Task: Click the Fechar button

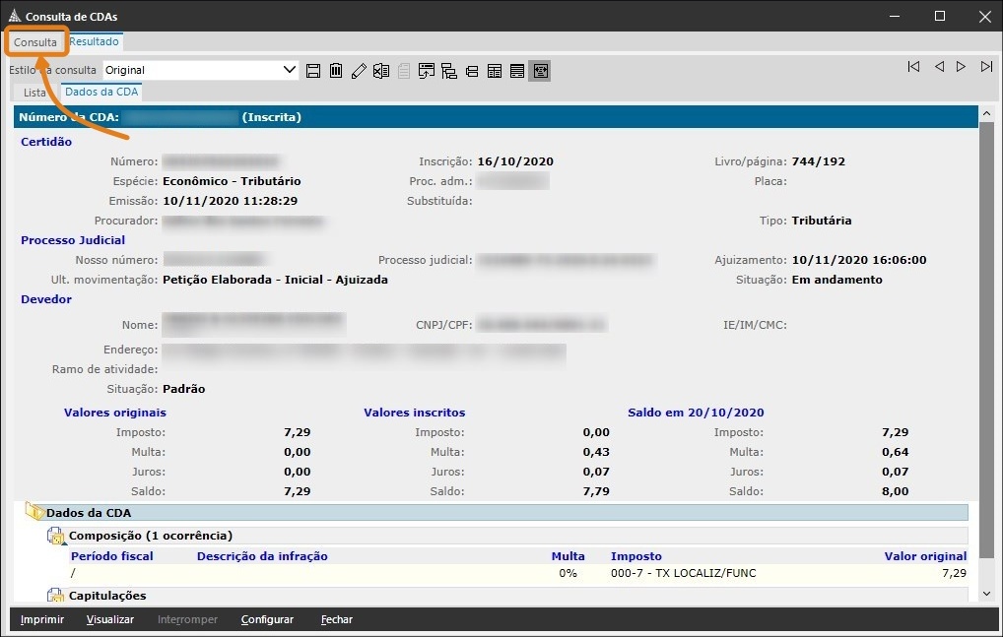Action: click(336, 619)
